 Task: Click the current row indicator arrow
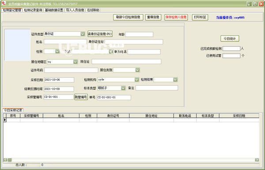(x=5, y=120)
